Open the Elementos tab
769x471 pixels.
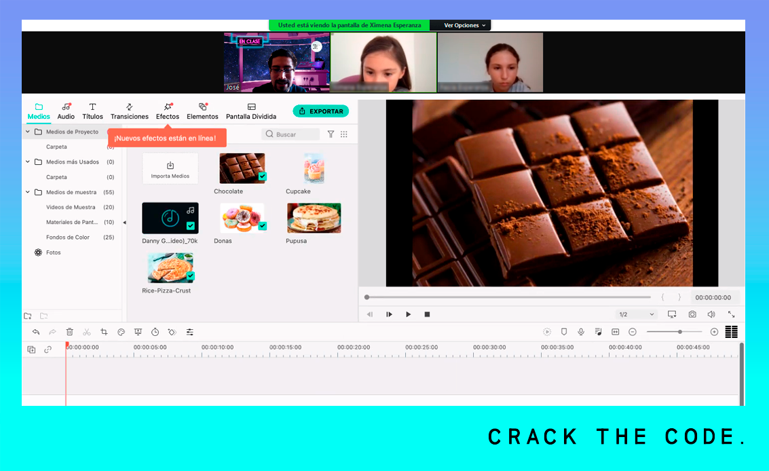202,111
